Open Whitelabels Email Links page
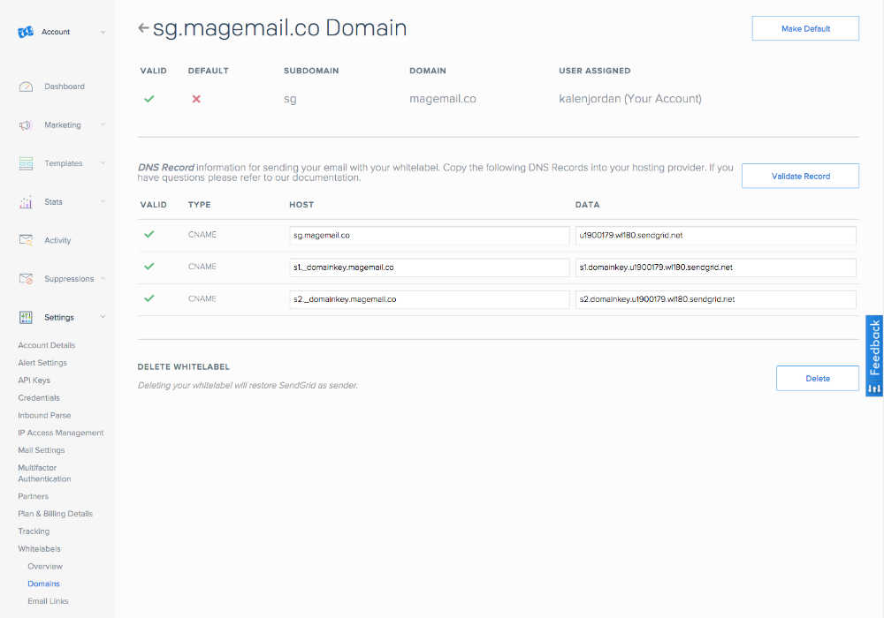 tap(48, 601)
